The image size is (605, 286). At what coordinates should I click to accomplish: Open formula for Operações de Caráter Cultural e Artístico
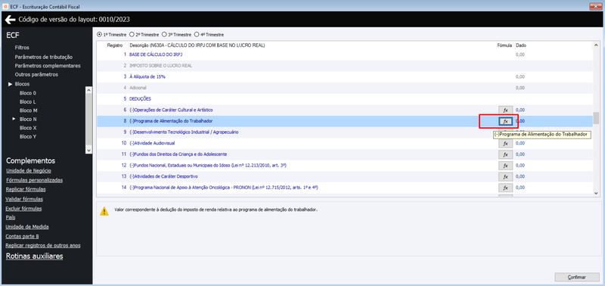pyautogui.click(x=505, y=110)
